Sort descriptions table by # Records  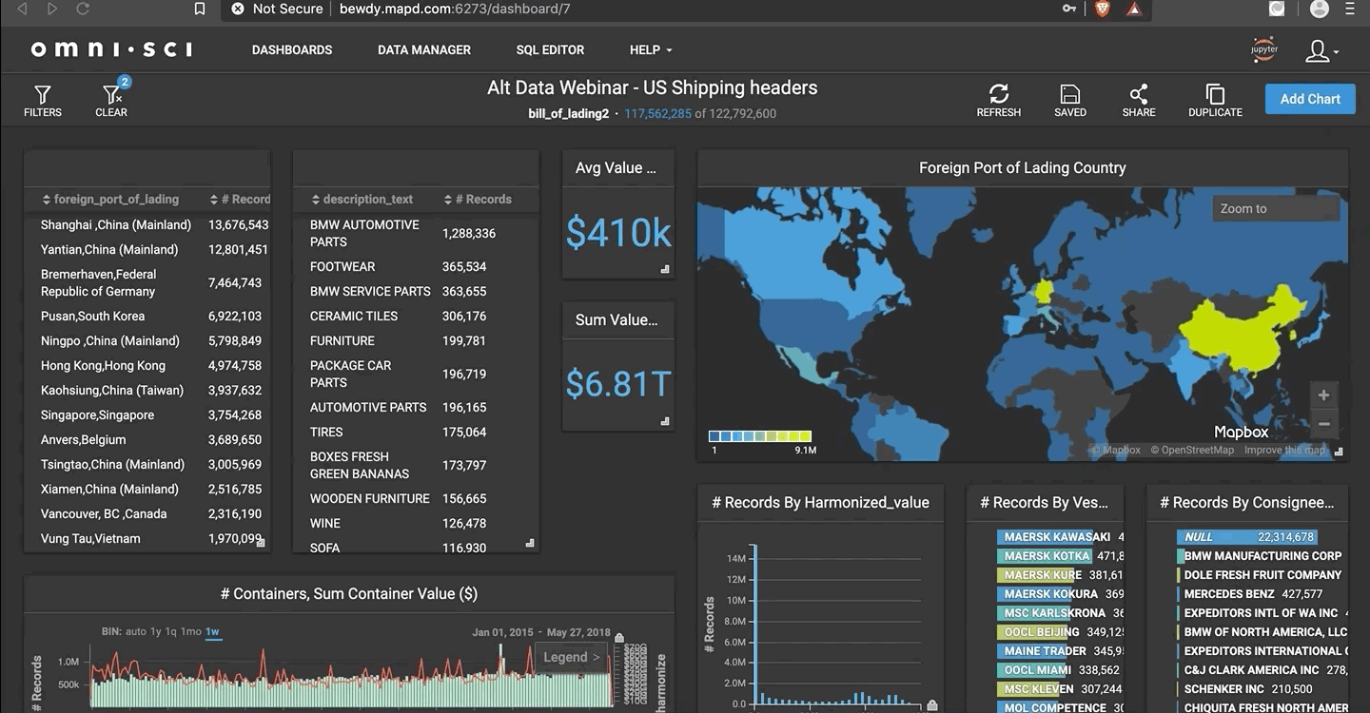click(x=478, y=200)
